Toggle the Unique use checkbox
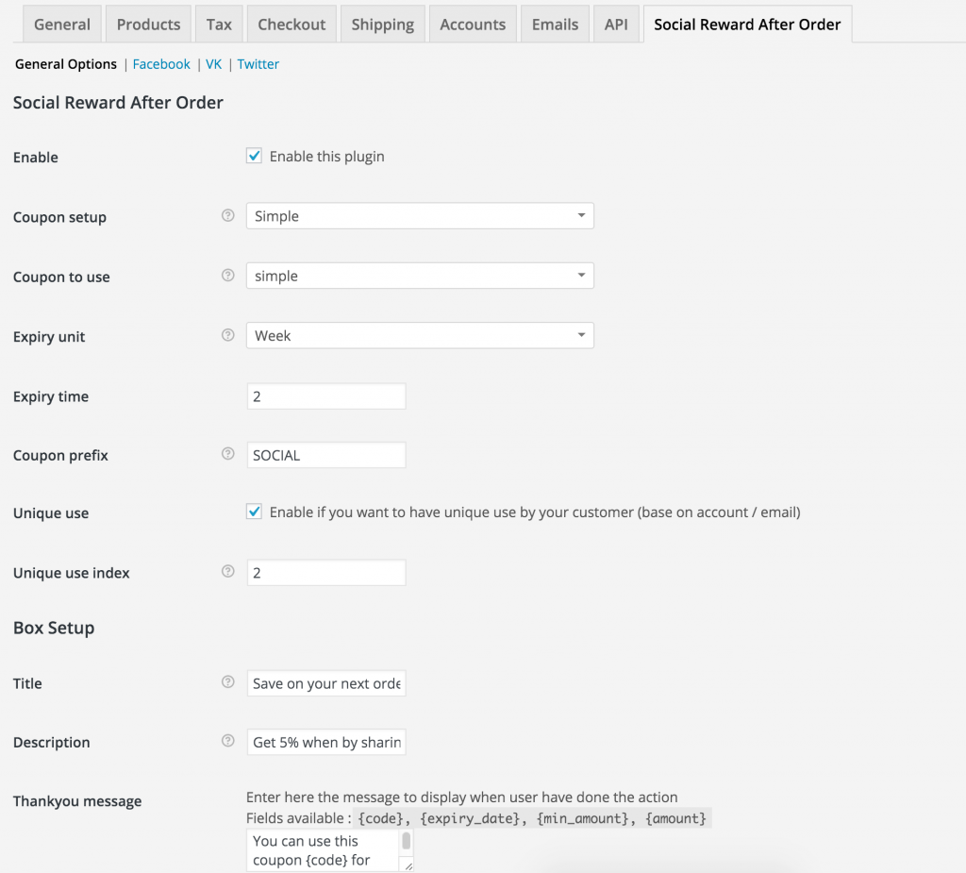 pyautogui.click(x=254, y=512)
